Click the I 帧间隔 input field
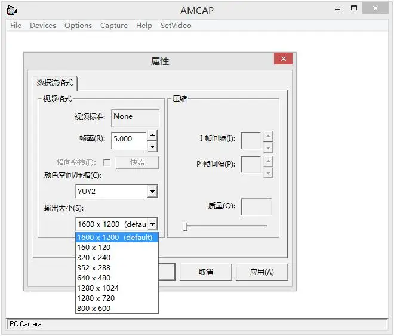Screen dimensions: 394x336 coord(251,140)
